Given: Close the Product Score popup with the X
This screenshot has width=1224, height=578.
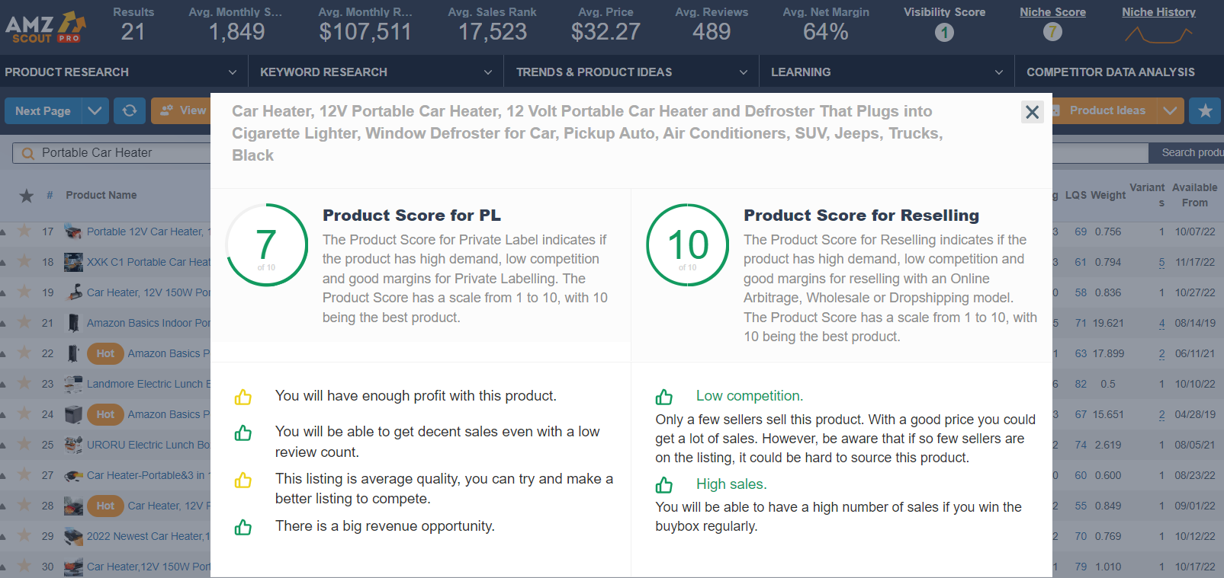Looking at the screenshot, I should click(1032, 112).
